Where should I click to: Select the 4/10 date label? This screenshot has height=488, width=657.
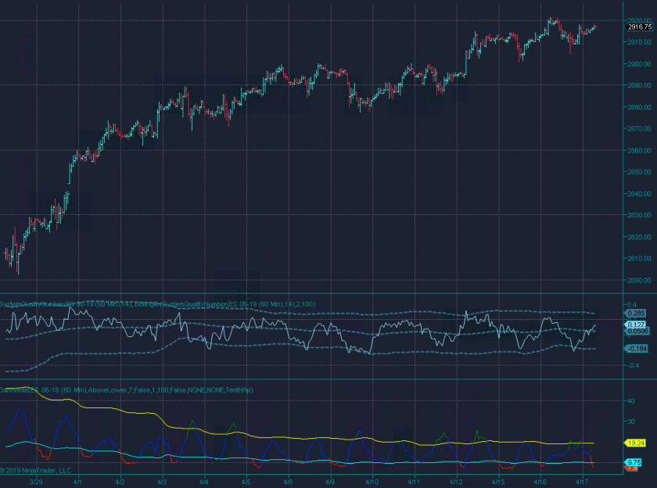372,483
